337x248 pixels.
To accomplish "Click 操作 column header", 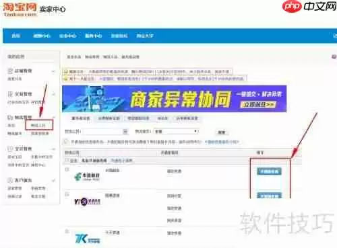I will click(x=260, y=153).
